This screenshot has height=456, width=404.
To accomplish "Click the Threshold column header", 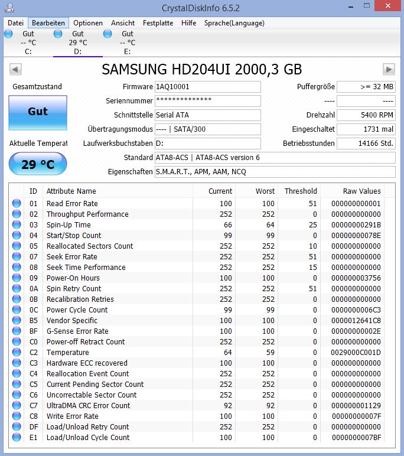I will pos(299,191).
